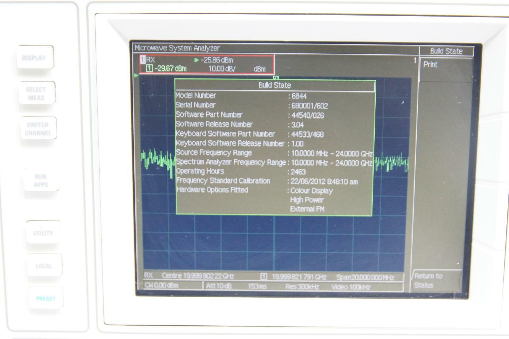Push the UTILITY key
This screenshot has width=509, height=339.
point(43,233)
